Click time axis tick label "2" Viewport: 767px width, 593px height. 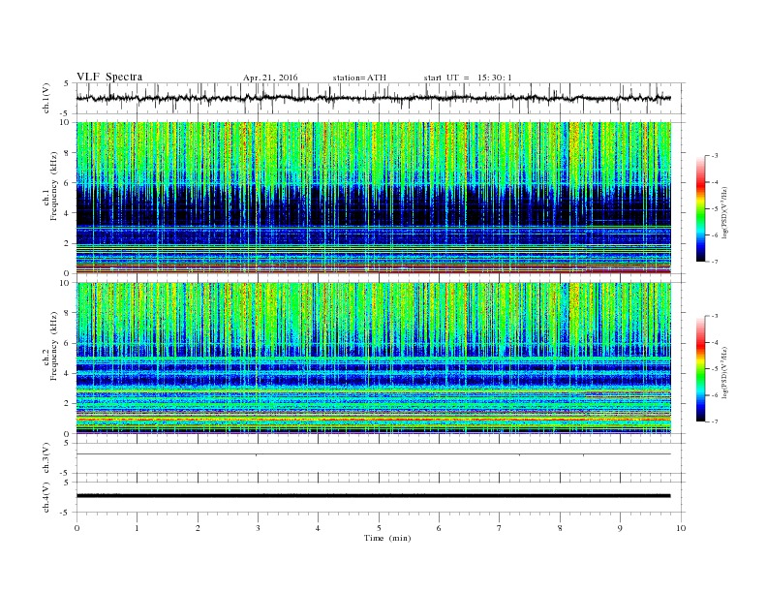(198, 528)
